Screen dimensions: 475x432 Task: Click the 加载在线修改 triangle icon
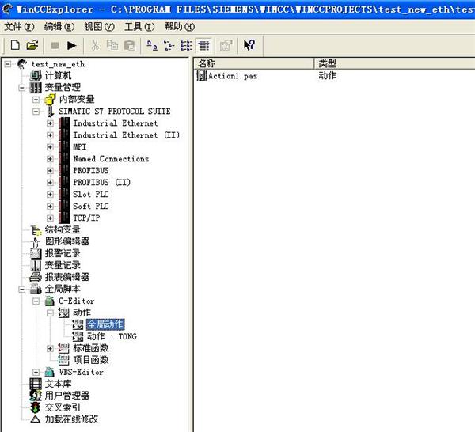36,419
